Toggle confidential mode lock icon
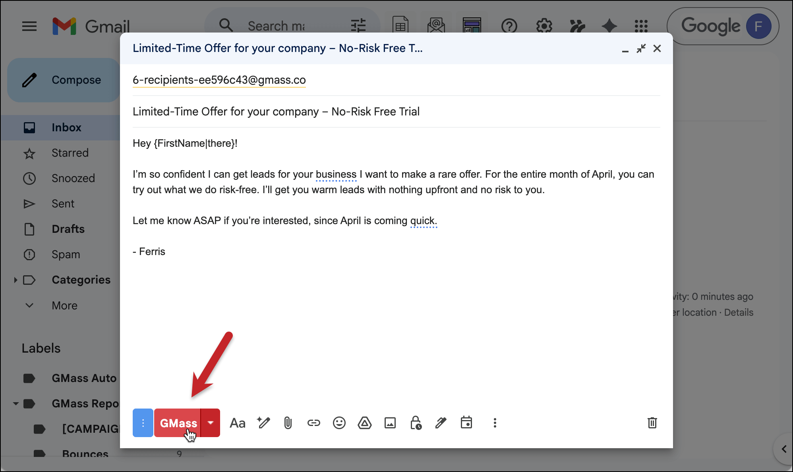 tap(416, 423)
